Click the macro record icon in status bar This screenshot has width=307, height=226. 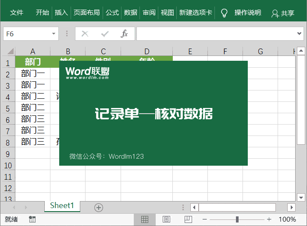[x=32, y=219]
